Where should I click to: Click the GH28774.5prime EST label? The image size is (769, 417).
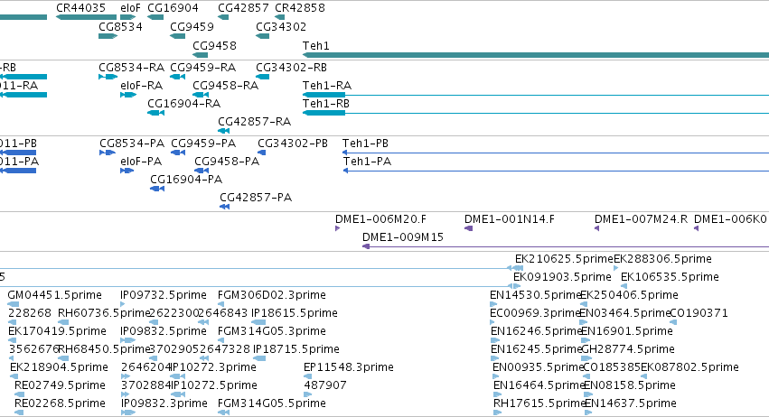pyautogui.click(x=628, y=349)
